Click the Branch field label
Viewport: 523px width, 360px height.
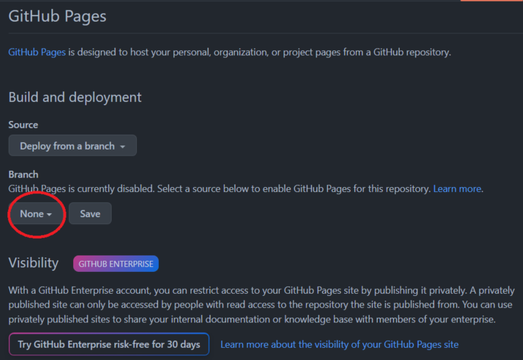pos(23,174)
